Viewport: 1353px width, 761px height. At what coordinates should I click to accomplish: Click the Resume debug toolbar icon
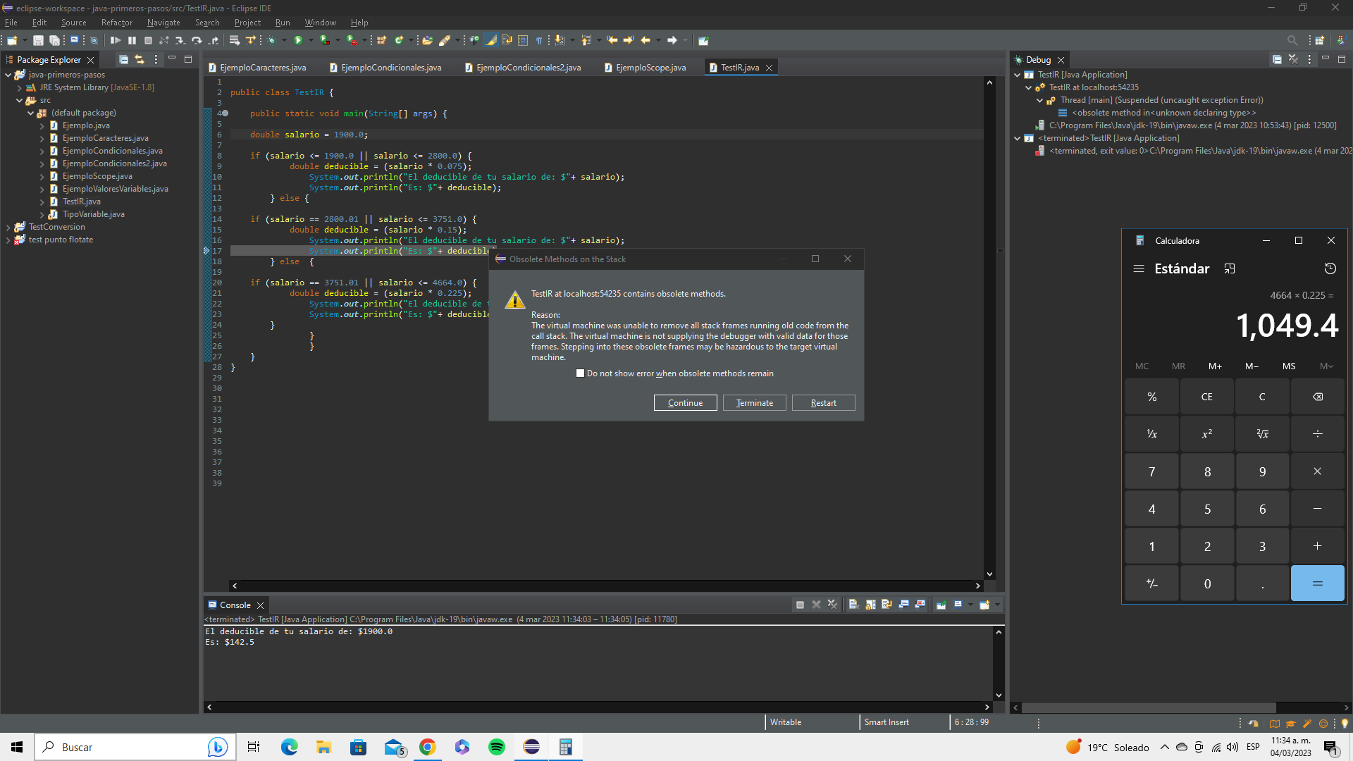tap(116, 40)
